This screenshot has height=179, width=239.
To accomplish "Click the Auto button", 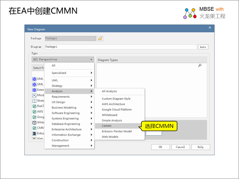I will 203,47.
